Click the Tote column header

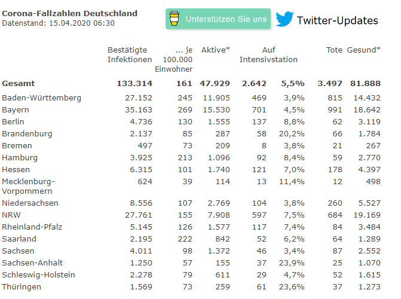pyautogui.click(x=334, y=50)
